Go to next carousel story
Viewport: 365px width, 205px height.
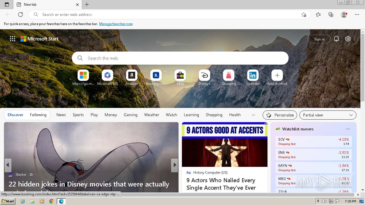click(x=175, y=165)
